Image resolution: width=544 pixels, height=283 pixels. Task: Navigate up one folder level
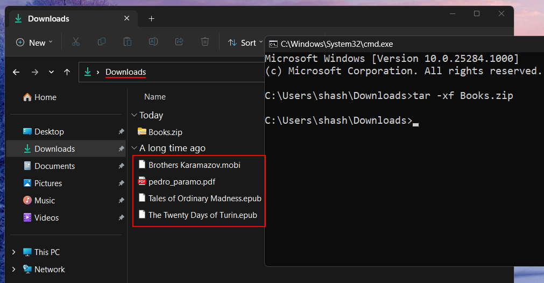pyautogui.click(x=67, y=72)
